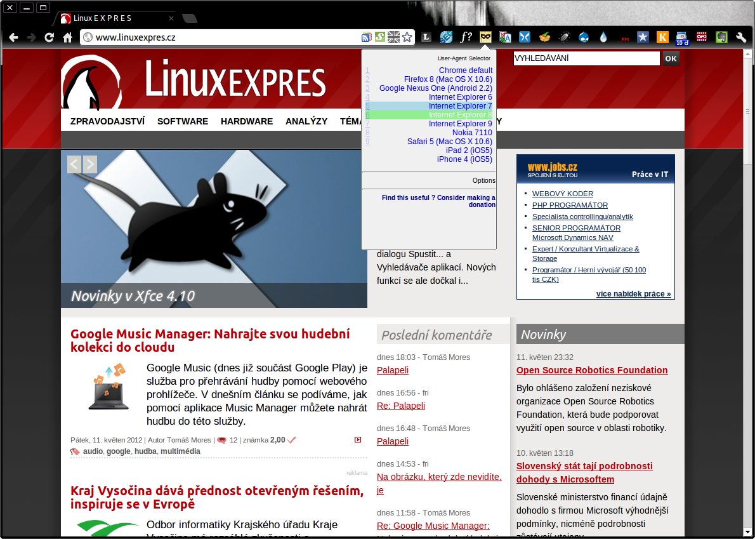Open the translate A extension icon
The image size is (755, 539).
click(505, 37)
